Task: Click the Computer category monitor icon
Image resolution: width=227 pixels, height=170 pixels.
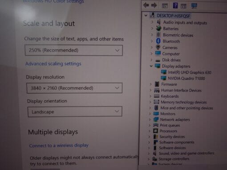Action: coord(158,53)
